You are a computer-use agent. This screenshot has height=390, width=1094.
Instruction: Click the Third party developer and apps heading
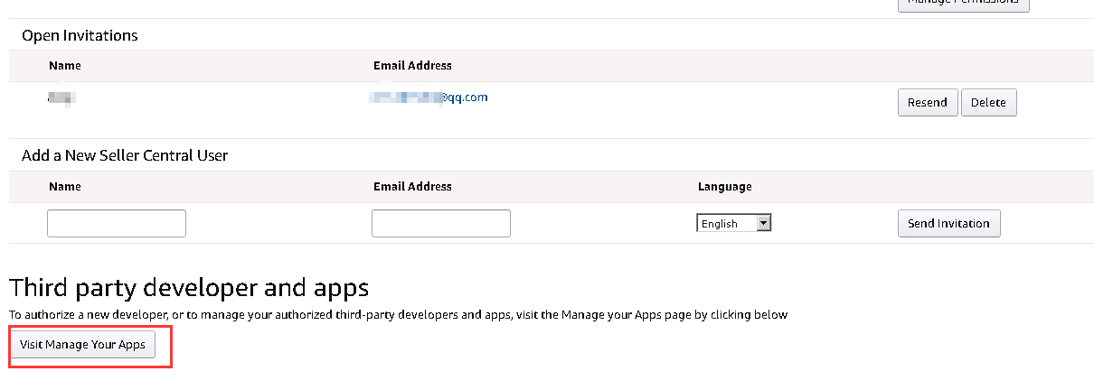(x=189, y=288)
